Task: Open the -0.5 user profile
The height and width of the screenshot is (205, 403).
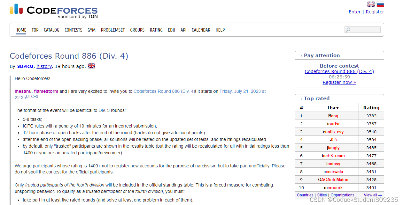Action: (x=333, y=140)
